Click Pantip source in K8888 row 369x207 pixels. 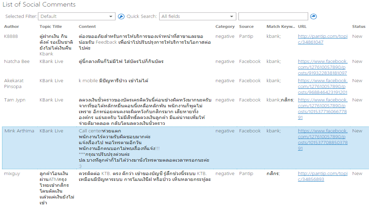[x=246, y=36]
